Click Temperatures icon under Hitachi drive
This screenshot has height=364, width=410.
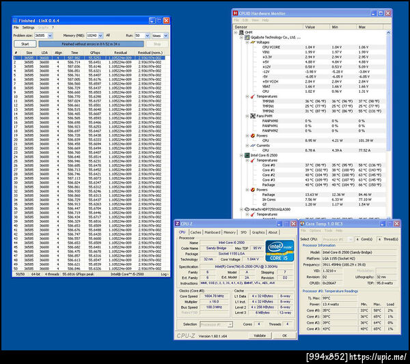click(253, 214)
